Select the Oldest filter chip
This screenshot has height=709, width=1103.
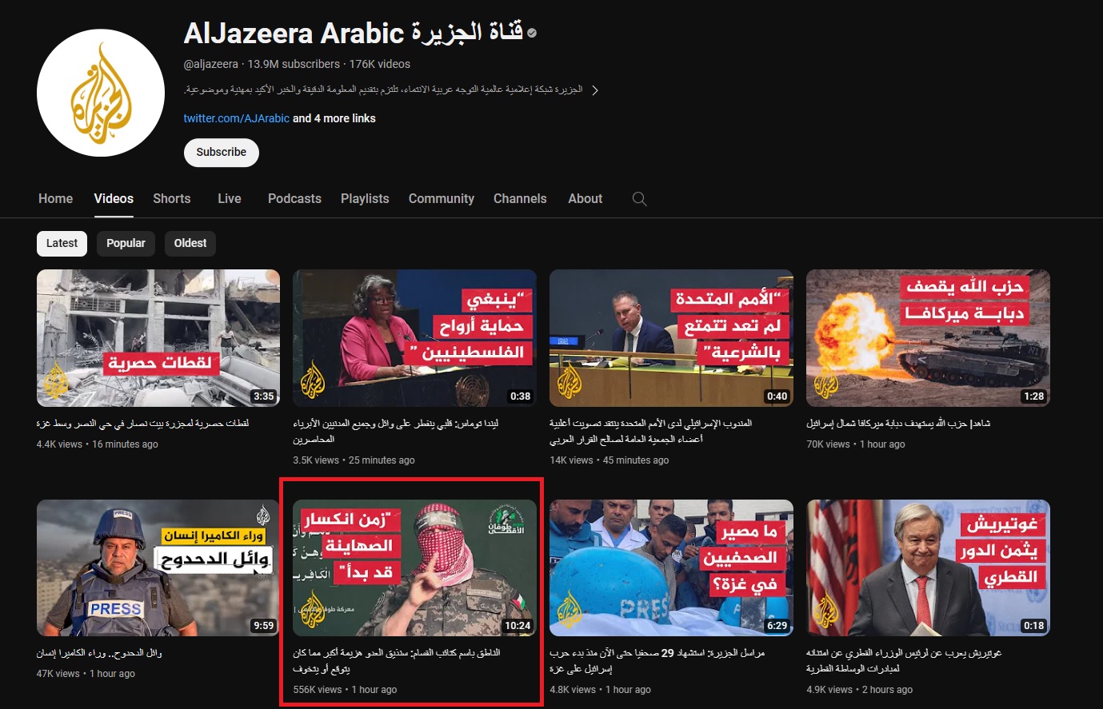click(x=190, y=244)
